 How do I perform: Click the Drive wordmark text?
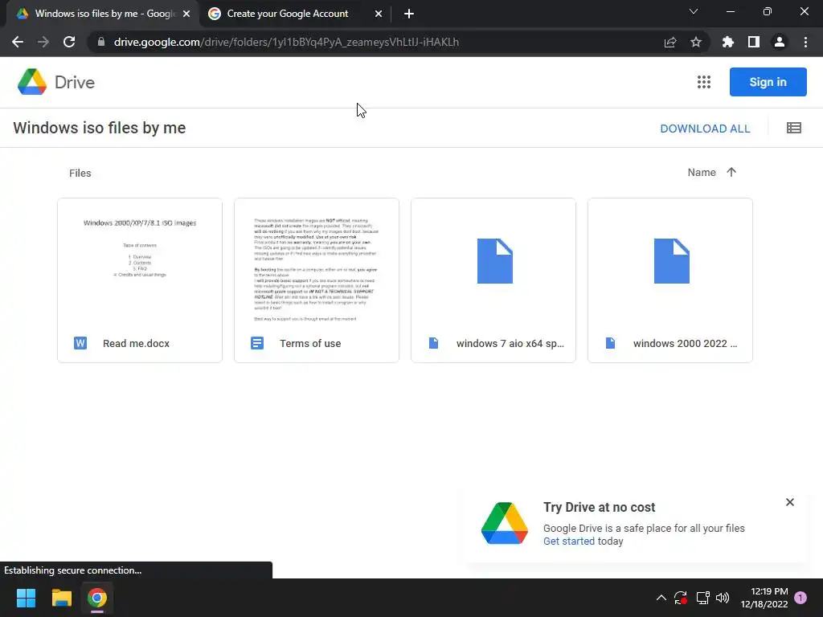(x=75, y=83)
